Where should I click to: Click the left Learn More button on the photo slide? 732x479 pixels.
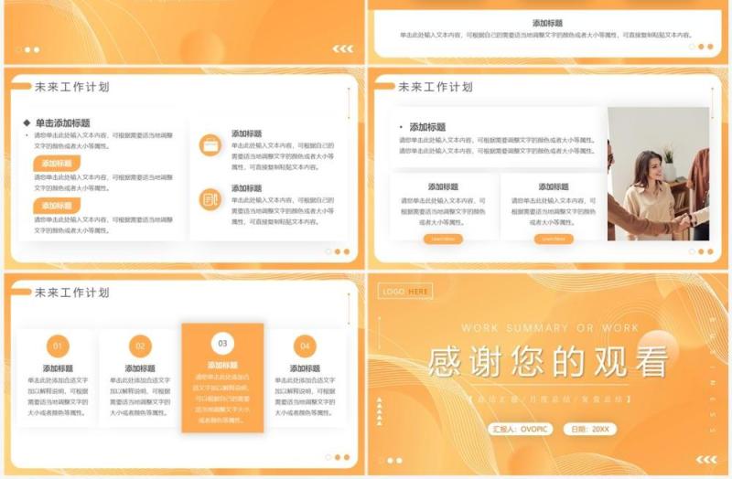(443, 239)
